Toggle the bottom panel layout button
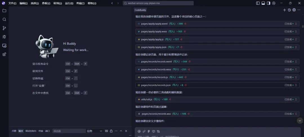The width and height of the screenshot is (304, 137). point(263,3)
